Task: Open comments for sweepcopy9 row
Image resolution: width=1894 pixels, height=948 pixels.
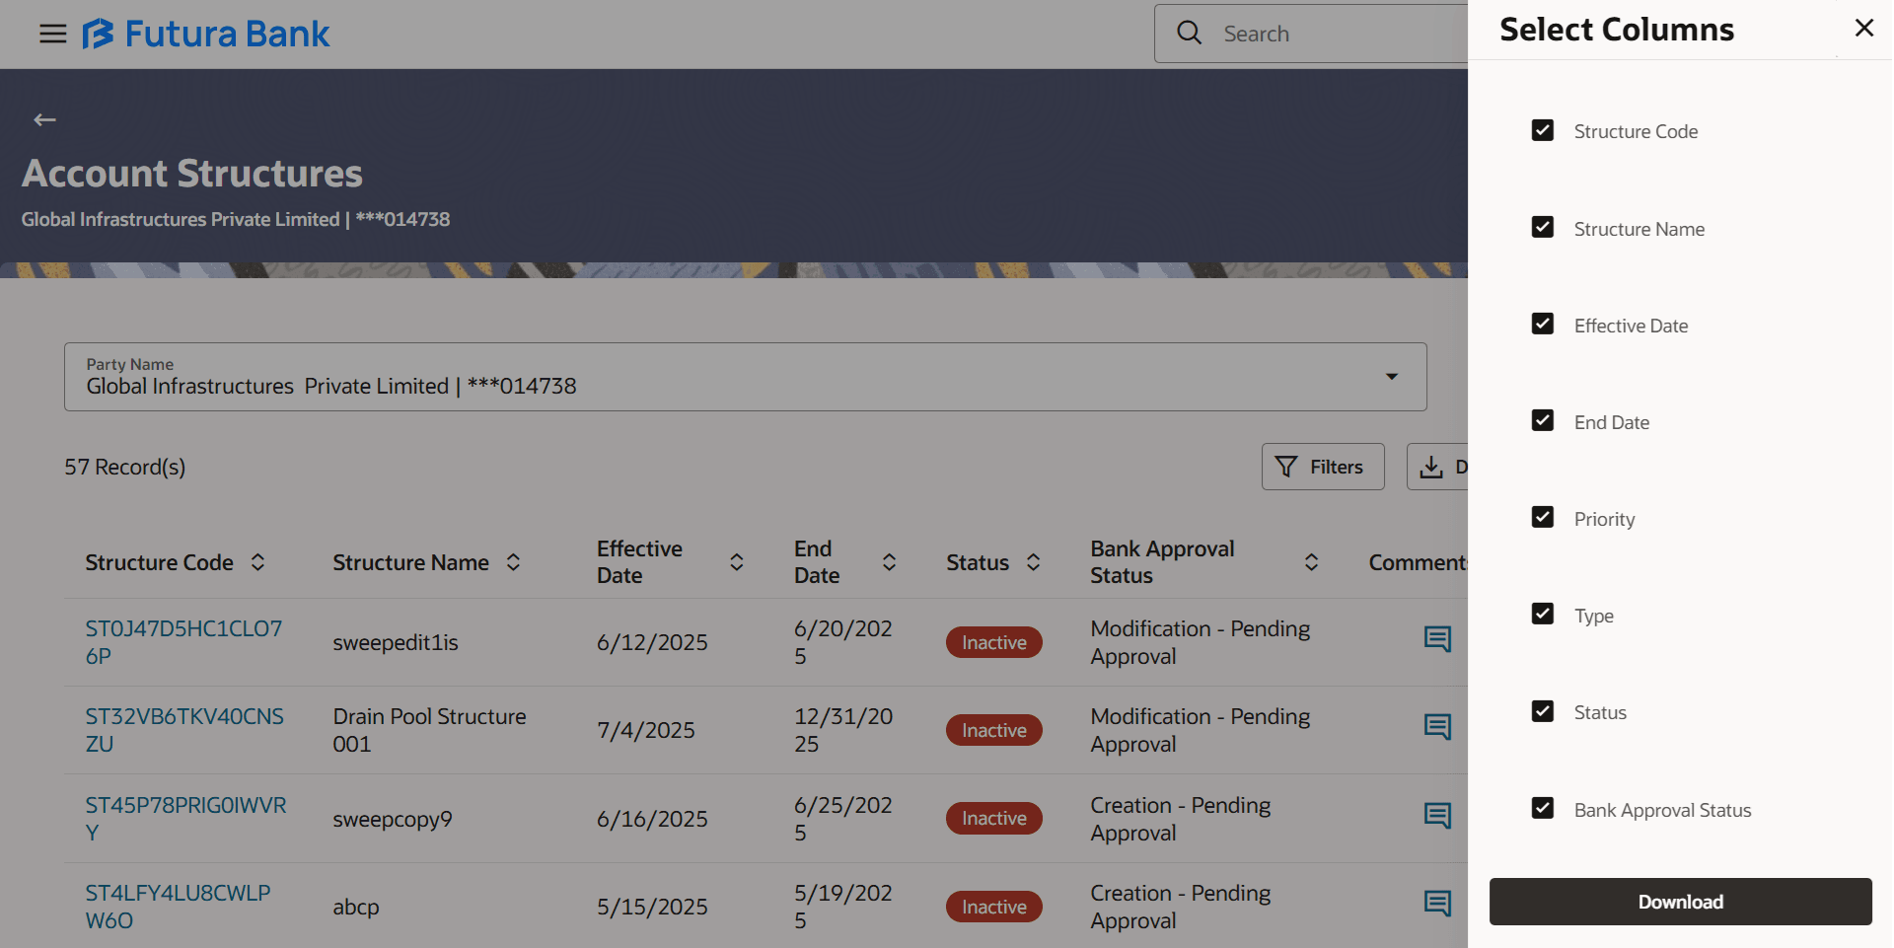Action: coord(1437,817)
